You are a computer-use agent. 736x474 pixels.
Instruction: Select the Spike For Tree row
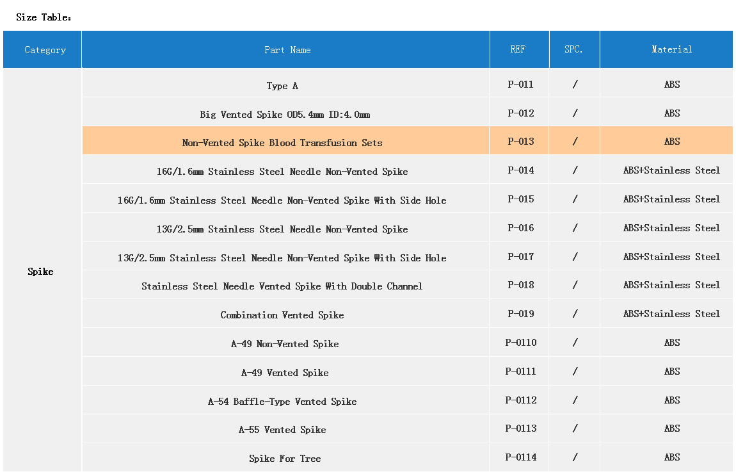pyautogui.click(x=285, y=459)
